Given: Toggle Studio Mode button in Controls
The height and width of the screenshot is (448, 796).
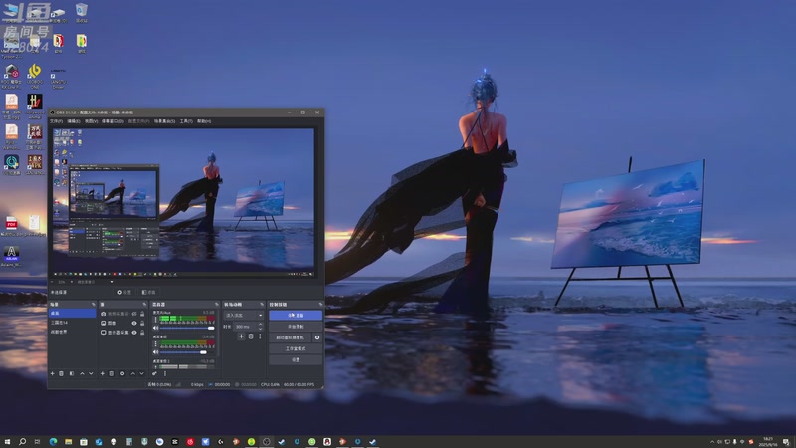Looking at the screenshot, I should coord(296,349).
